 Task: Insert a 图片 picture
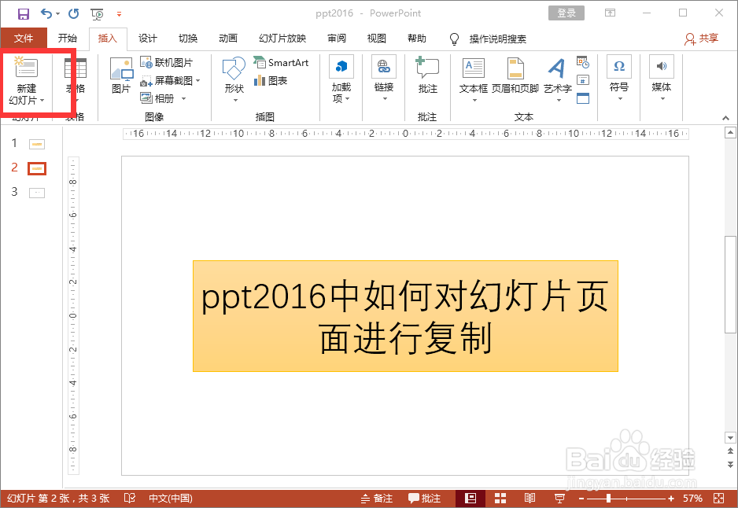tap(121, 75)
